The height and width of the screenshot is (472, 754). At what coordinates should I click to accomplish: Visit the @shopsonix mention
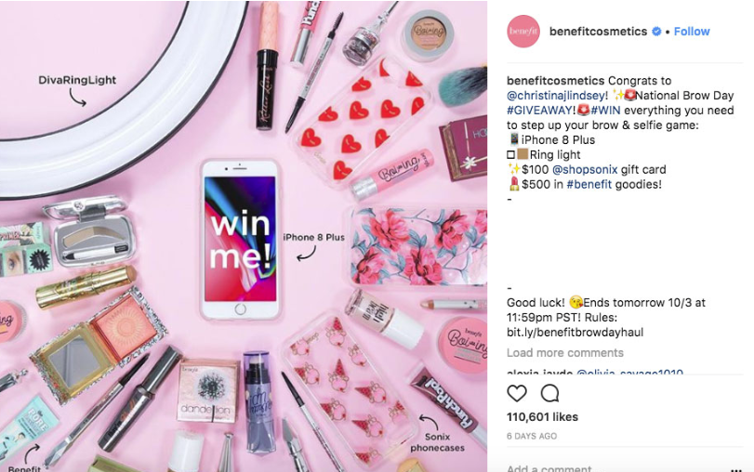coord(585,170)
